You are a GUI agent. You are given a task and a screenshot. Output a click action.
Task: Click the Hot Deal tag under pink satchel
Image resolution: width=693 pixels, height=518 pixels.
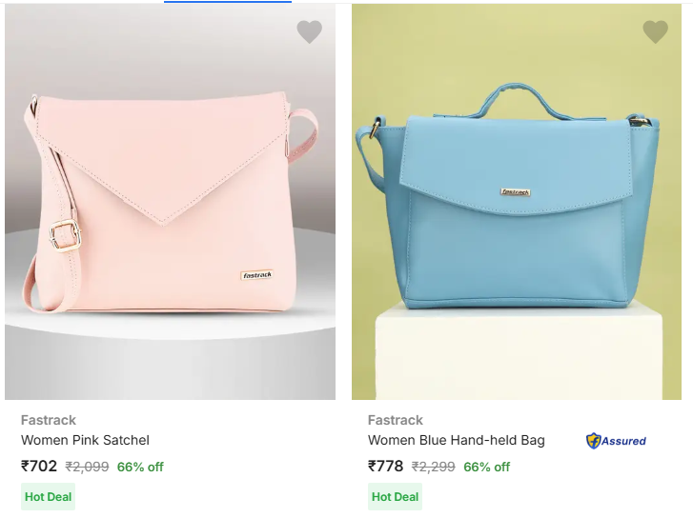[48, 496]
